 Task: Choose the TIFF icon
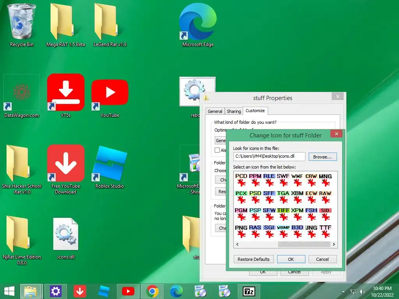tap(283, 214)
